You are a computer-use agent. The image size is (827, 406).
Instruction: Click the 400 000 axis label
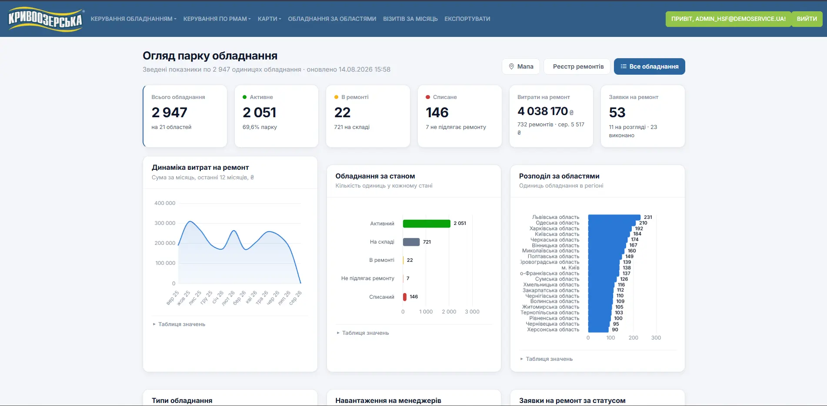pyautogui.click(x=165, y=203)
